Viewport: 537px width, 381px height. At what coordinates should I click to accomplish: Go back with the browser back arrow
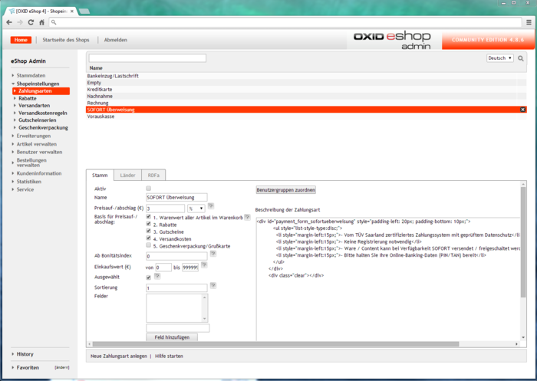click(x=9, y=22)
